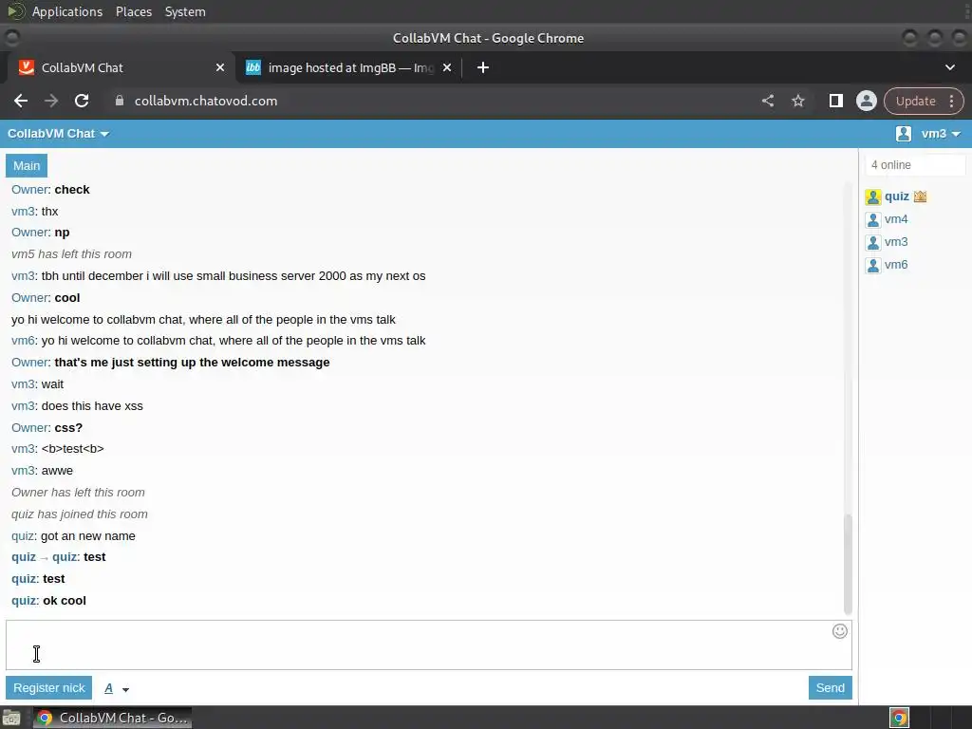Click the '4 online' search field
The image size is (972, 729).
click(x=915, y=165)
